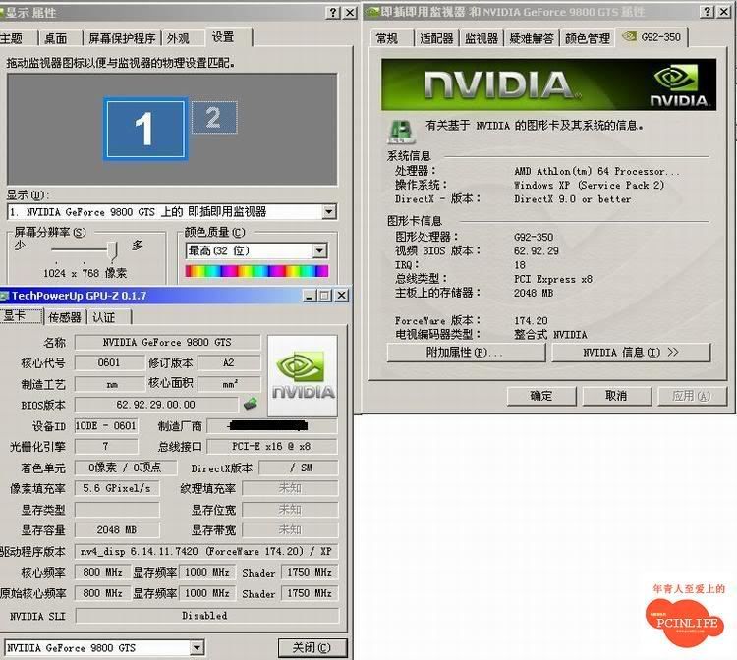
Task: Click the NVIDIA 信息(I) >> button
Action: point(630,353)
